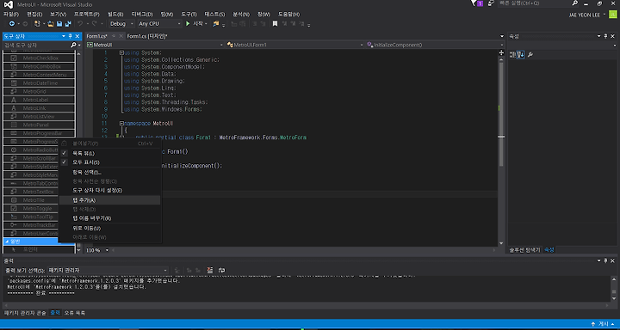
Task: Open the Debug configuration dropdown
Action: pos(121,24)
